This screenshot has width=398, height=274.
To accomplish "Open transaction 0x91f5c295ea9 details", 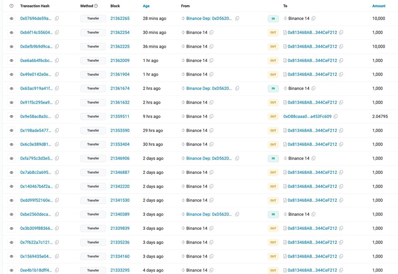I will tap(36, 102).
